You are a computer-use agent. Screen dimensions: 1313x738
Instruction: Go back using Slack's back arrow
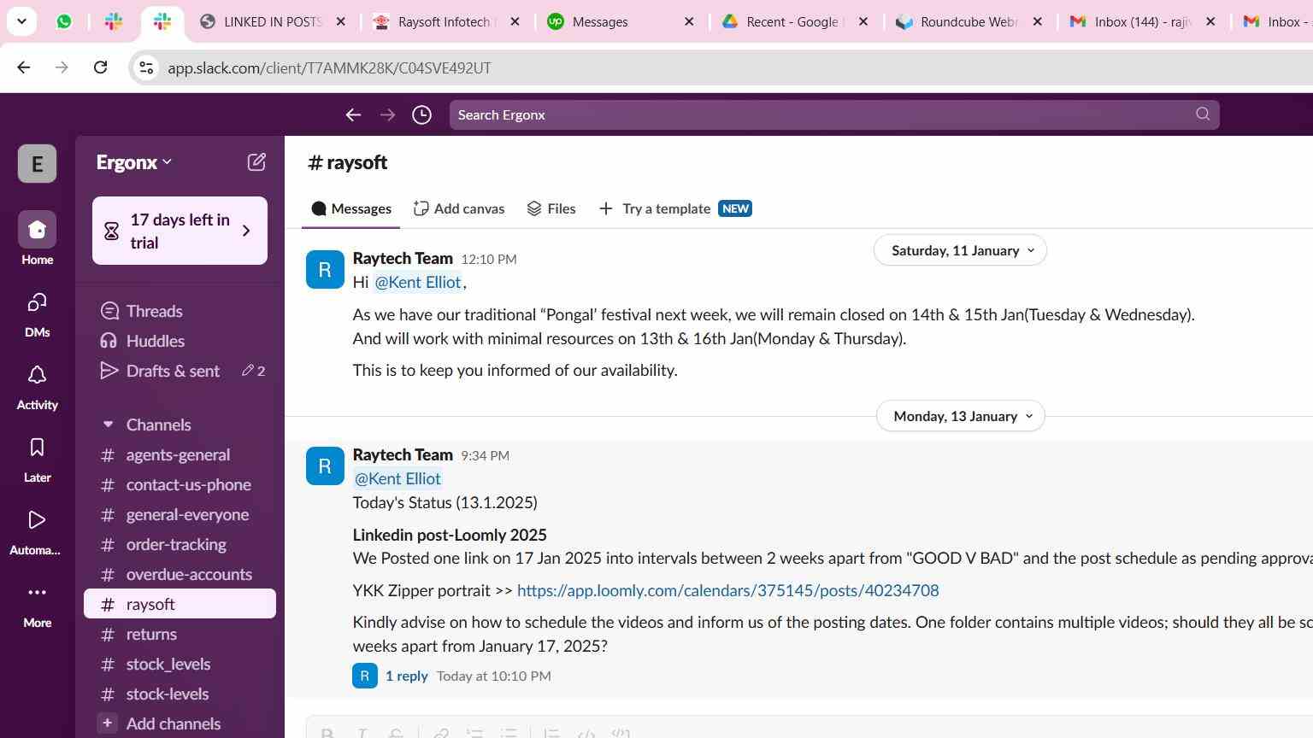pyautogui.click(x=353, y=114)
